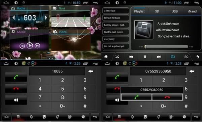Tap the home outline icon in the 11:00 status bar
202x122 pixels.
(107, 3)
